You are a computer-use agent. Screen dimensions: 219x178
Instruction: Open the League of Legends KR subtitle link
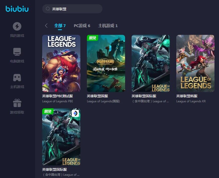coord(191,101)
